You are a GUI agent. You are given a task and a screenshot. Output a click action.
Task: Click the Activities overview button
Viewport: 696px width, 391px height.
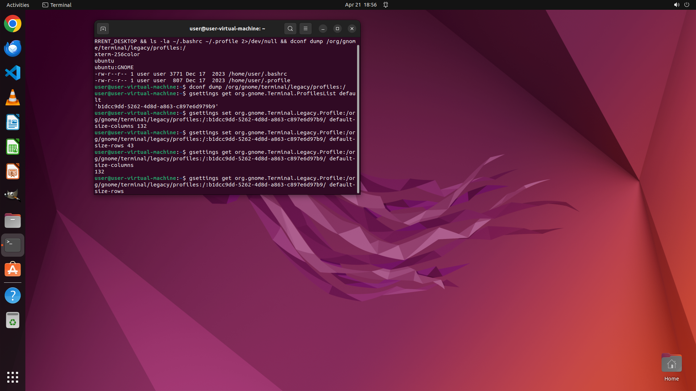pos(18,5)
